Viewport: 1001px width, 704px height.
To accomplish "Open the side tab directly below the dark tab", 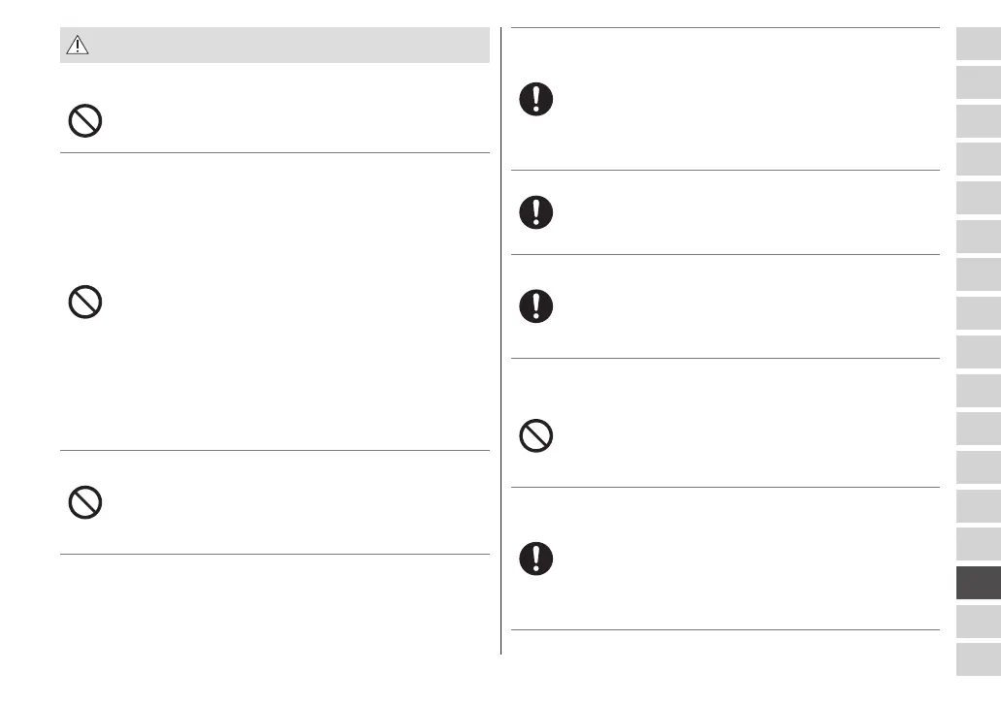I will [x=978, y=621].
